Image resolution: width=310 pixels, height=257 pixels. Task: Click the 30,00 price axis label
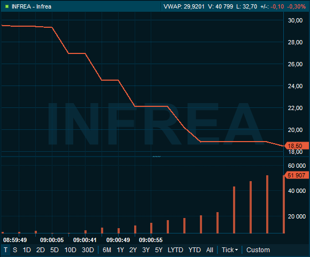[x=295, y=20]
